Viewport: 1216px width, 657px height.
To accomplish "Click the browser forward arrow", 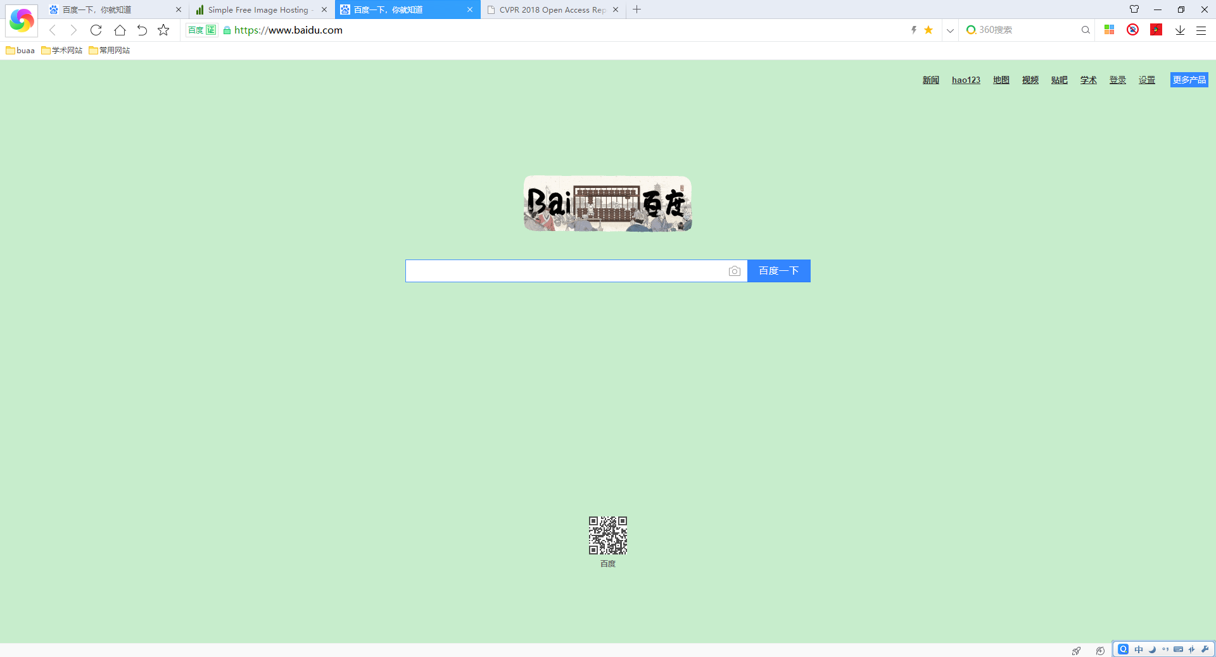I will pos(73,30).
